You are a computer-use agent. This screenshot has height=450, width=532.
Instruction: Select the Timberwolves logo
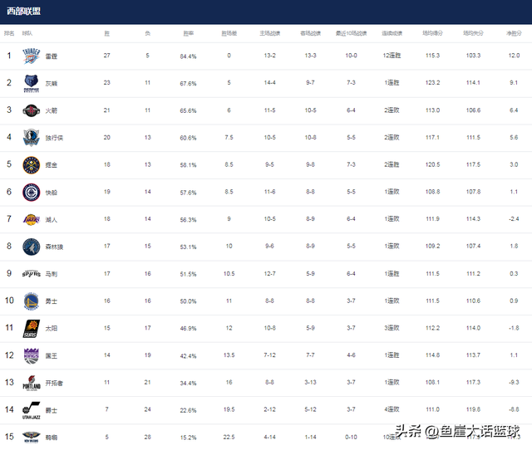[x=32, y=247]
